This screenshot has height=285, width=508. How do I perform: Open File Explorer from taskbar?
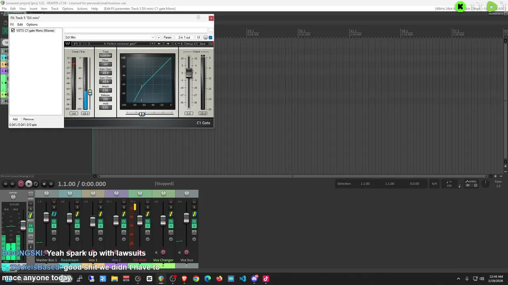coord(114,279)
